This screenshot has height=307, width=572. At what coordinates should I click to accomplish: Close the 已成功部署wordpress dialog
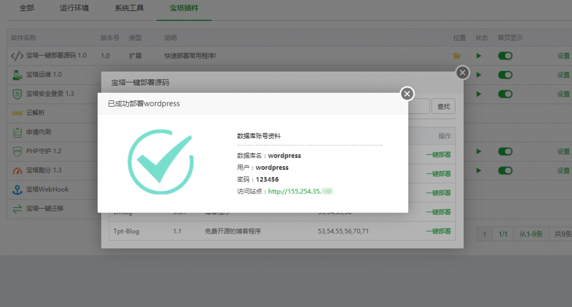coord(407,94)
